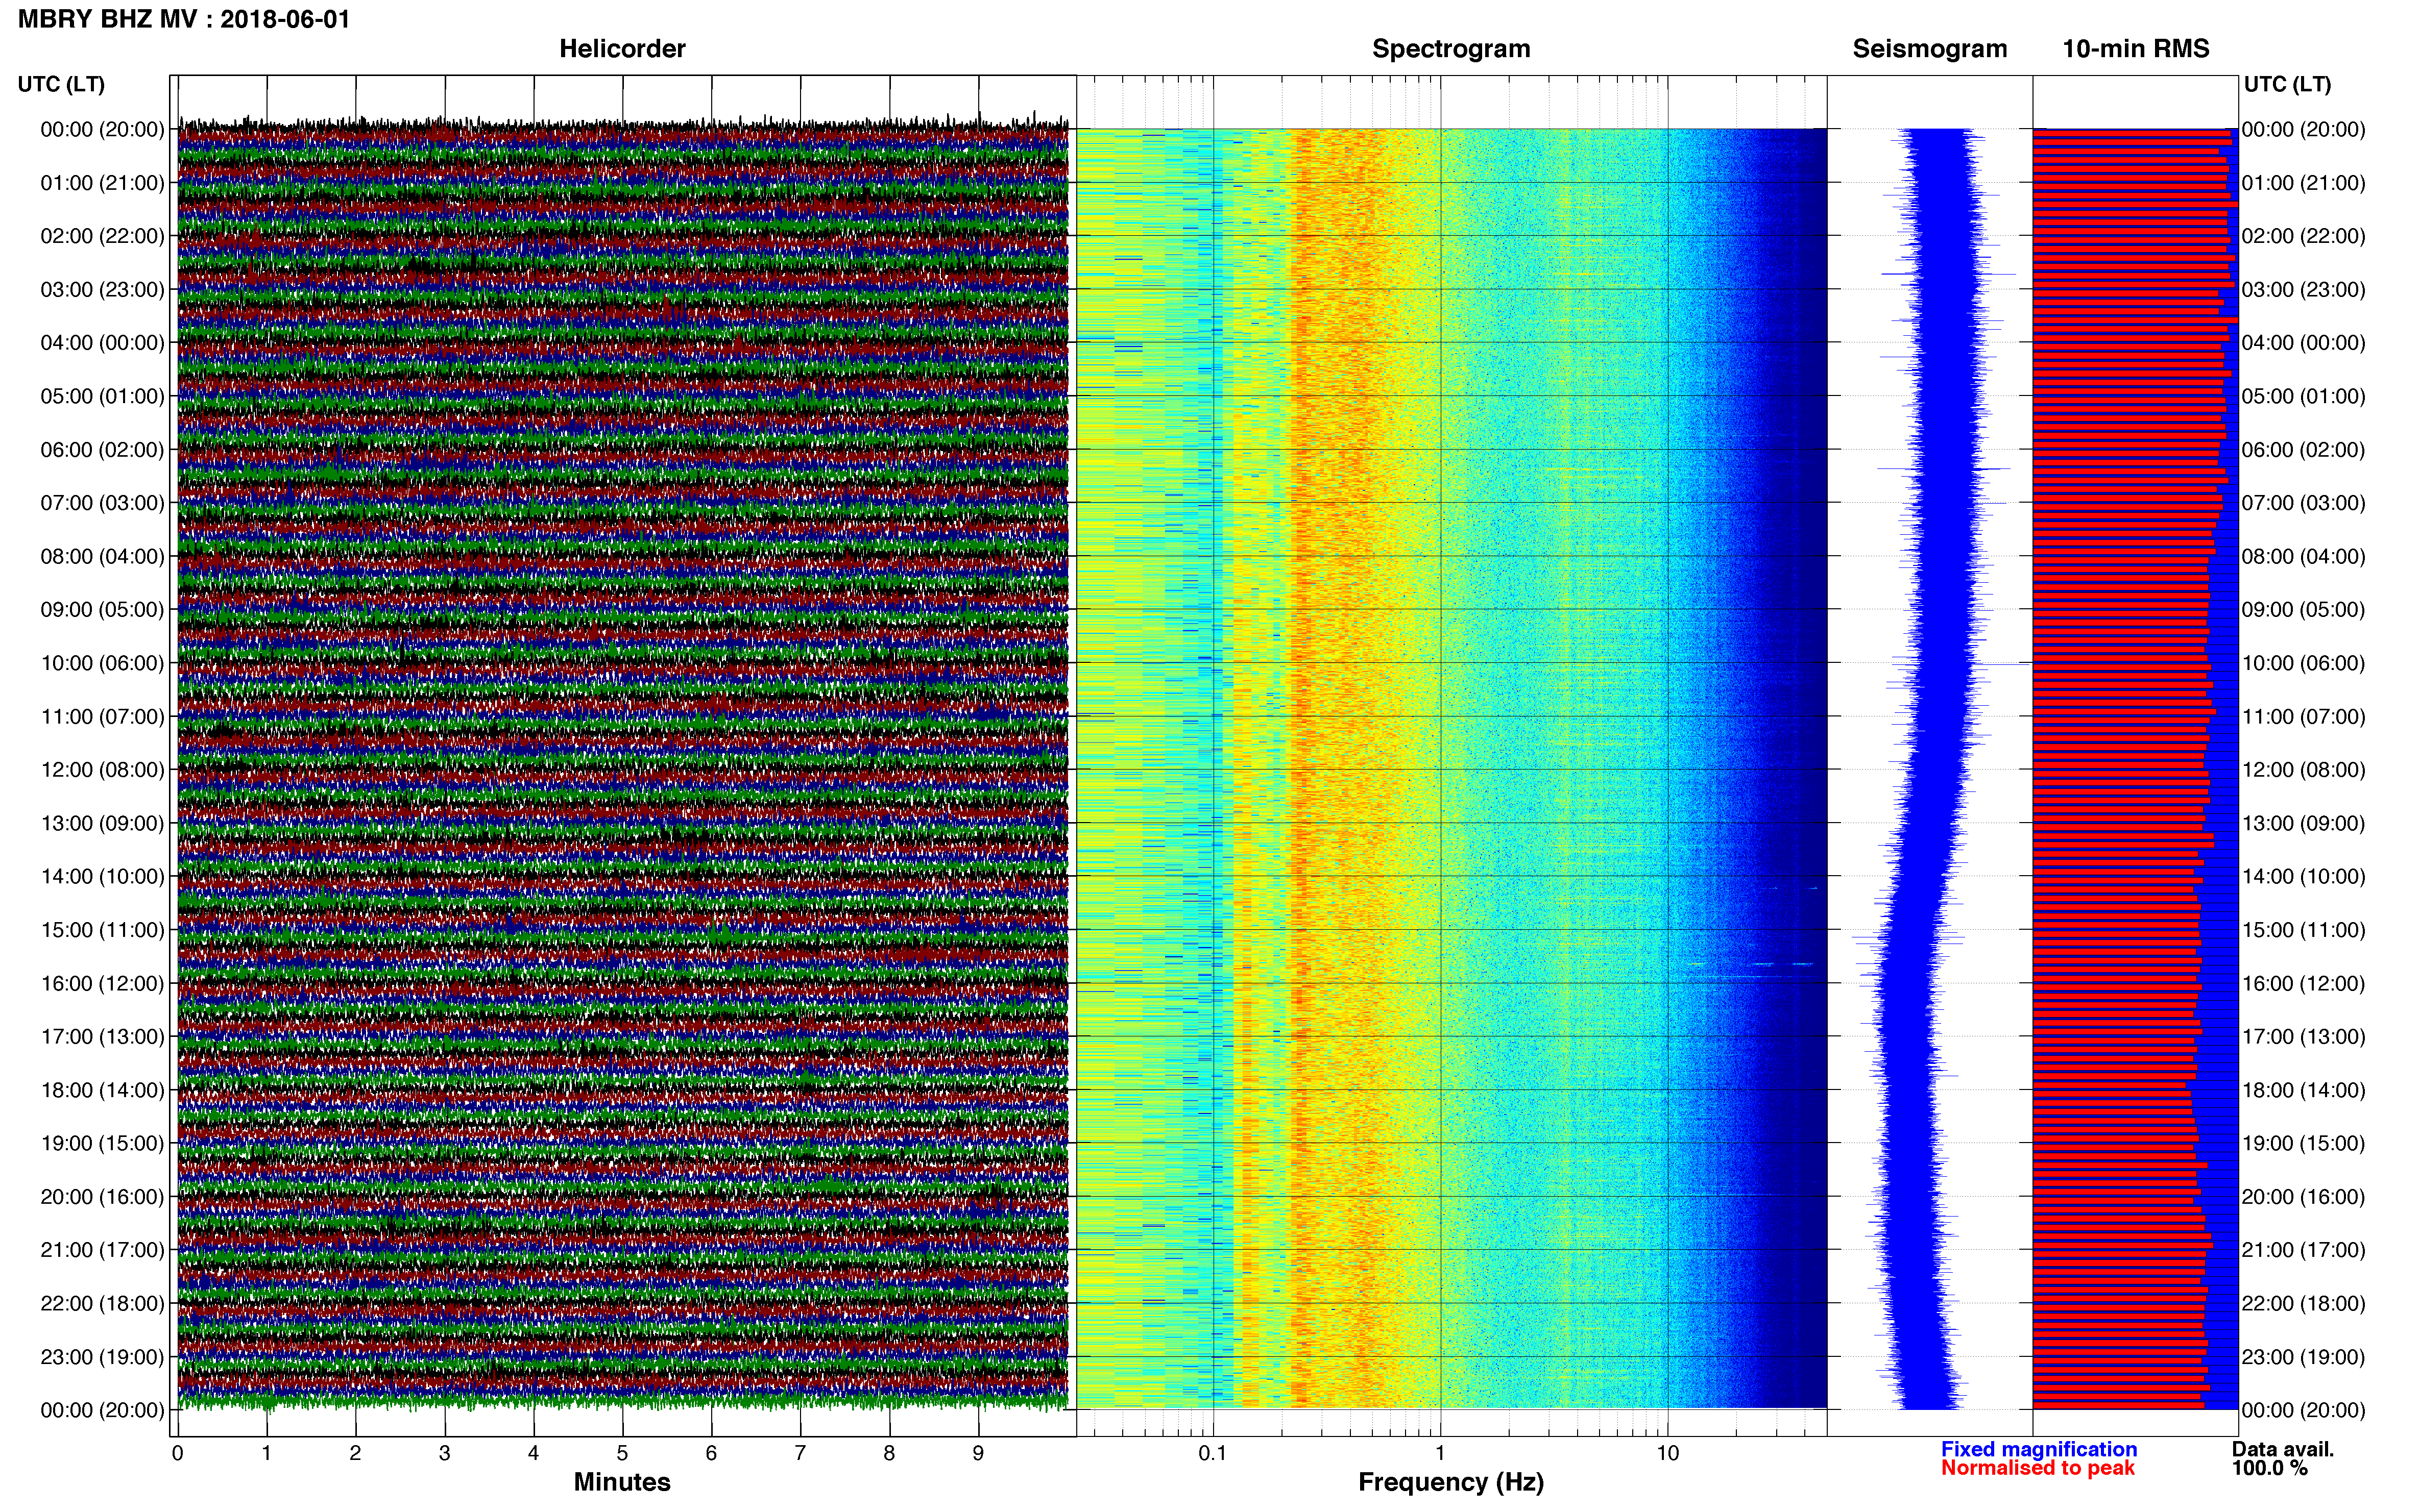Click the right 'UTC (LT)' axis label
This screenshot has height=1512, width=2420.
[x=2287, y=84]
